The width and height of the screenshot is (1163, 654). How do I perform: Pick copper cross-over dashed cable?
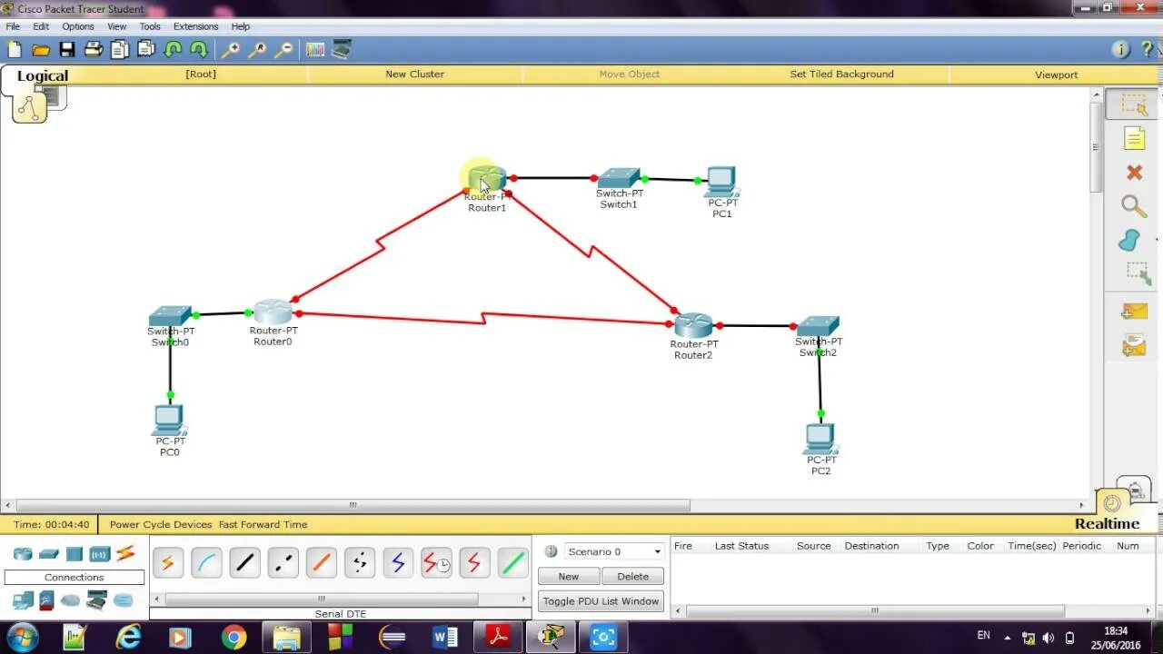coord(283,563)
